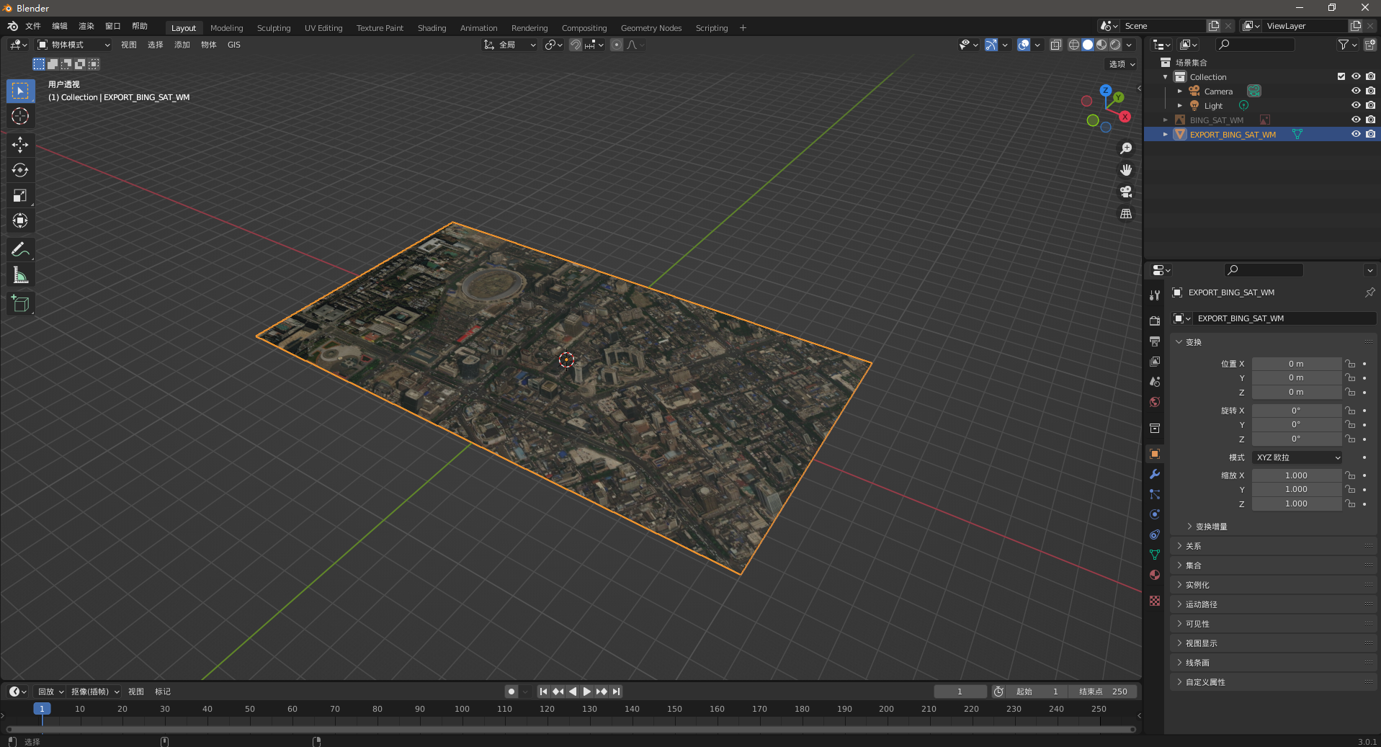Click the pin icon in properties header

[1369, 292]
